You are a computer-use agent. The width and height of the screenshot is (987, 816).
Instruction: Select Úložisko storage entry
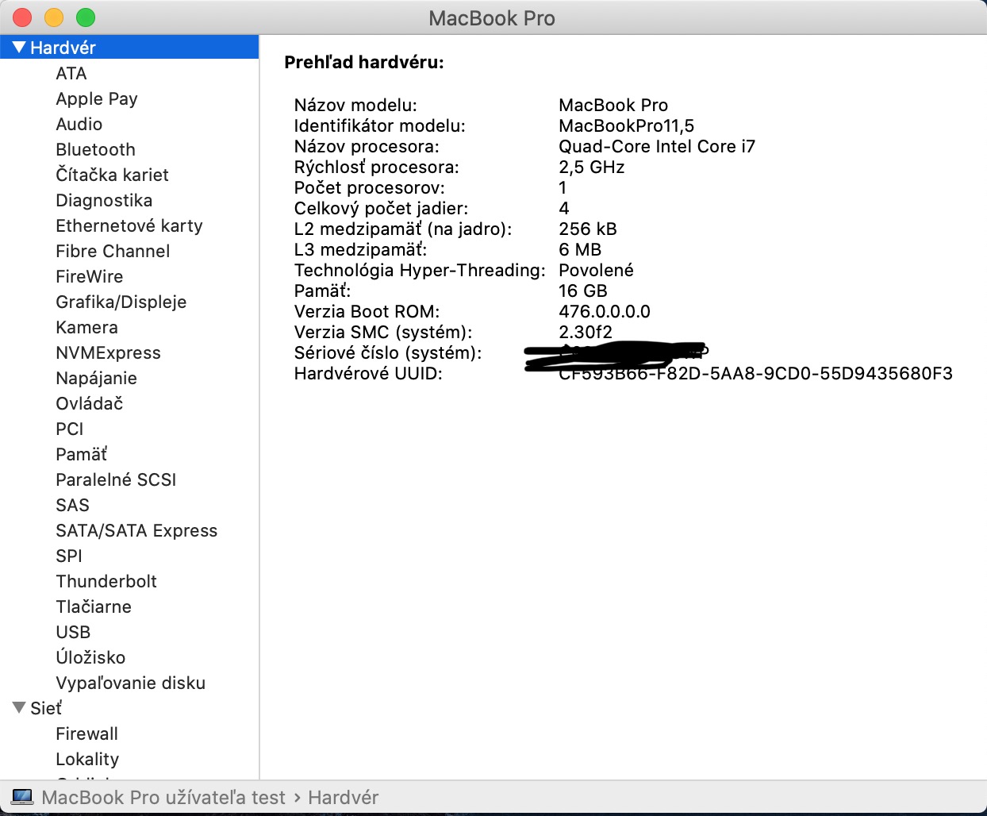[x=90, y=657]
